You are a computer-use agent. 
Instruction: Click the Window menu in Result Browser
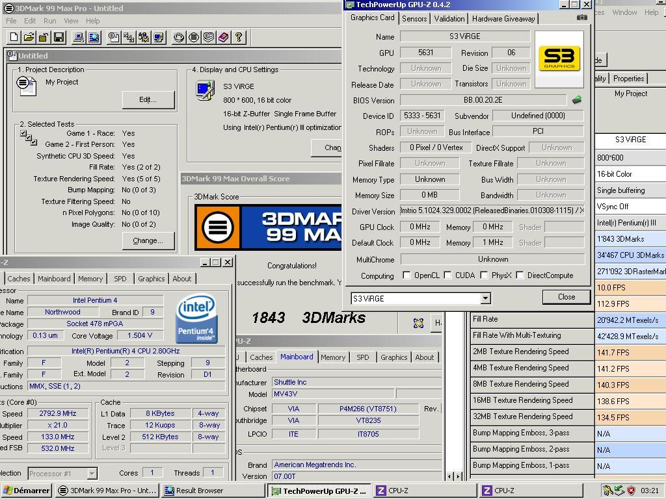pyautogui.click(x=624, y=12)
